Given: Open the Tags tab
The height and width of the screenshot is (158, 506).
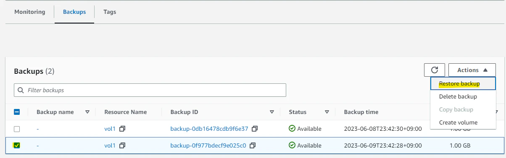Looking at the screenshot, I should click(x=110, y=12).
